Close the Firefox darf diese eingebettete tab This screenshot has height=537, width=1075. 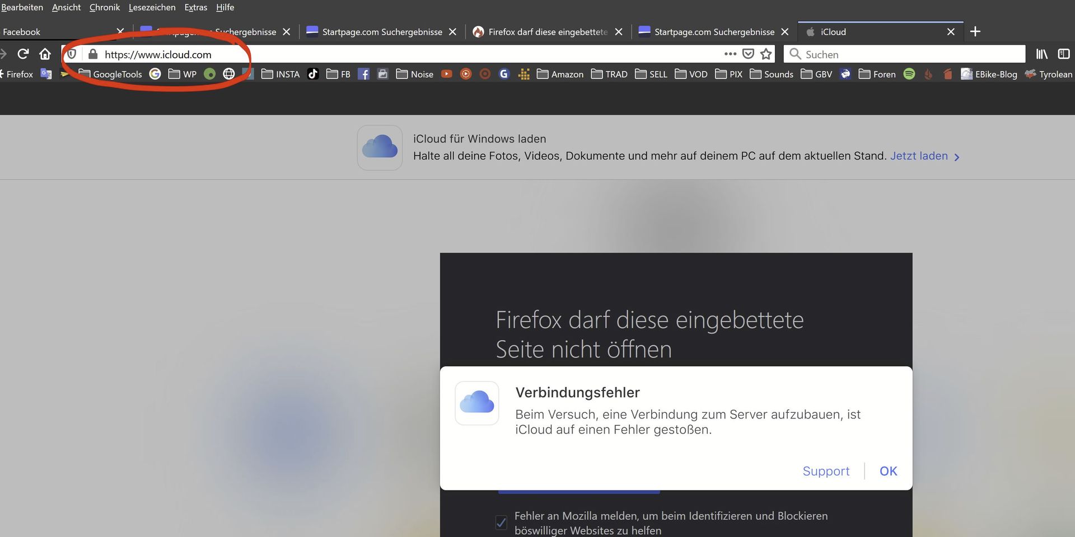coord(619,31)
